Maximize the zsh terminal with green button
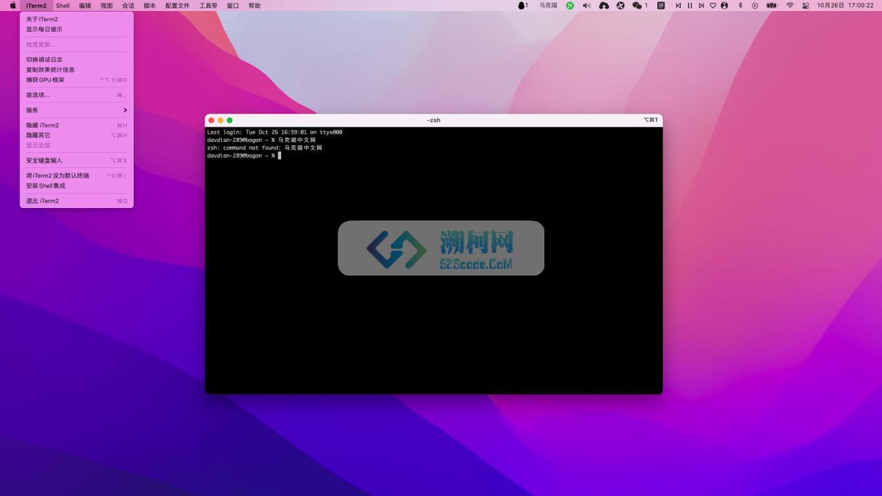This screenshot has width=882, height=496. tap(229, 120)
